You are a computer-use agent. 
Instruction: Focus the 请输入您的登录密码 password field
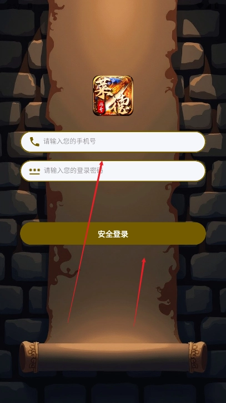click(113, 171)
